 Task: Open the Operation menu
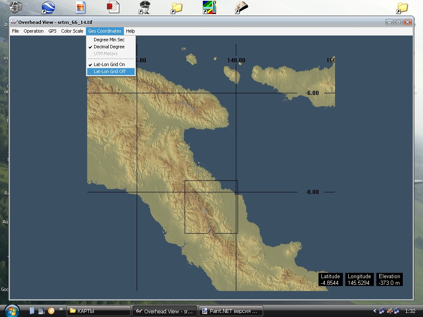(x=33, y=31)
